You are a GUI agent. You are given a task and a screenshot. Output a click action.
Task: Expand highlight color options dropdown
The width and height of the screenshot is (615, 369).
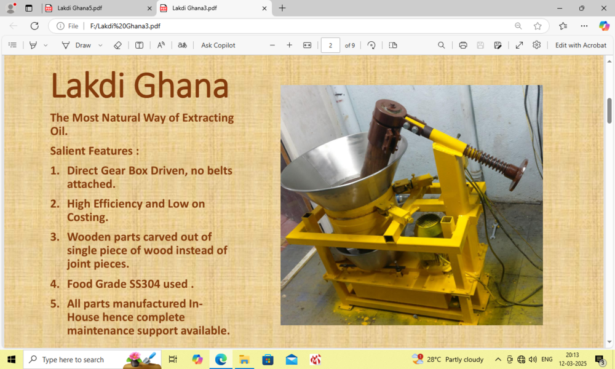point(46,45)
